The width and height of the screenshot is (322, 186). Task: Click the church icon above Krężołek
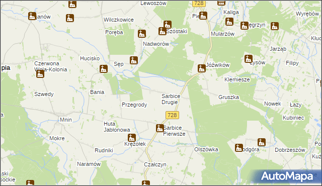(x=132, y=138)
